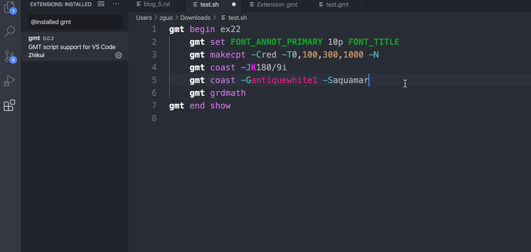531x252 pixels.
Task: Click 'end show' on line 7
Action: click(210, 106)
